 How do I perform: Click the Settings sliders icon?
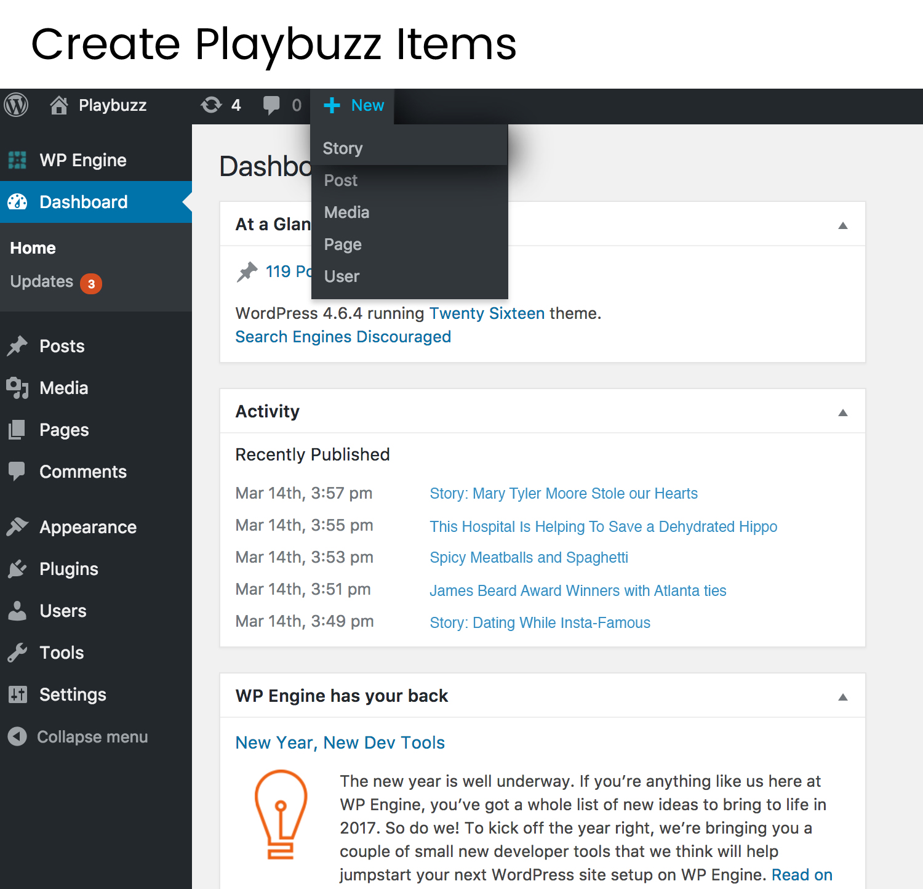point(17,694)
